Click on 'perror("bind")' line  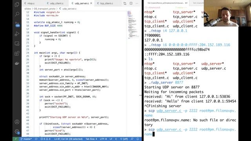click(55, 130)
